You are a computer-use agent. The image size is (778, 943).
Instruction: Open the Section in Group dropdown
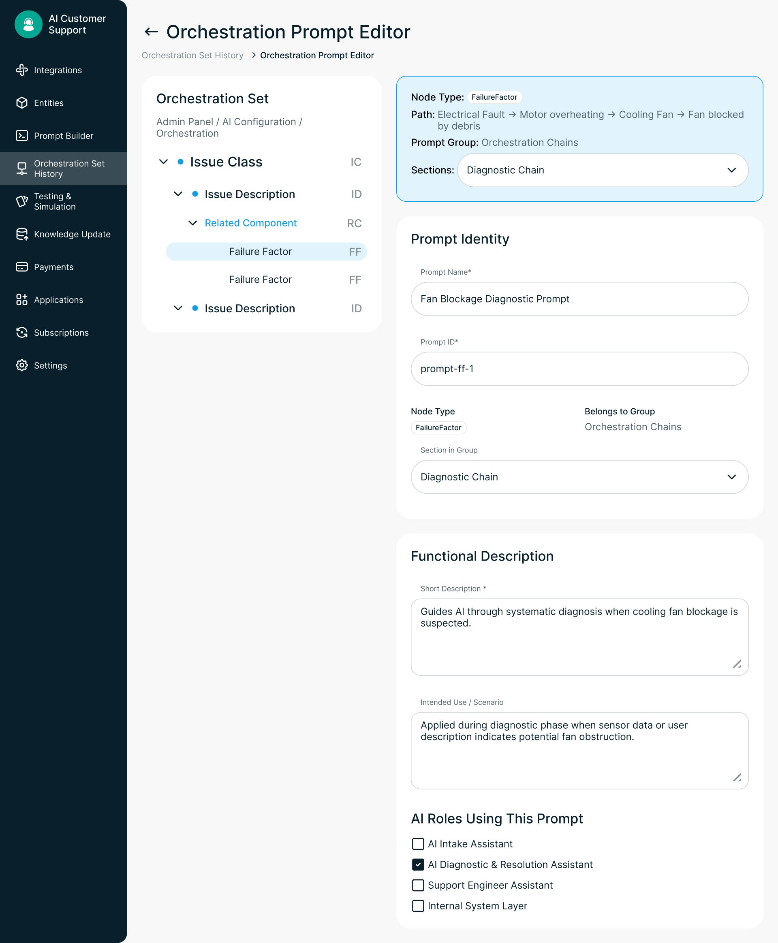(x=579, y=477)
